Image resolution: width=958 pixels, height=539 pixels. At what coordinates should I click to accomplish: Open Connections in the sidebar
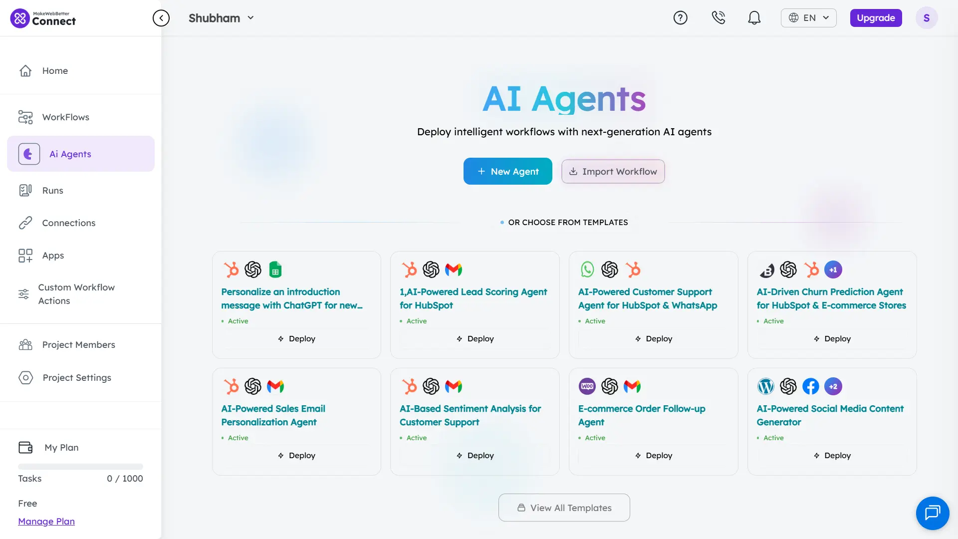coord(68,223)
